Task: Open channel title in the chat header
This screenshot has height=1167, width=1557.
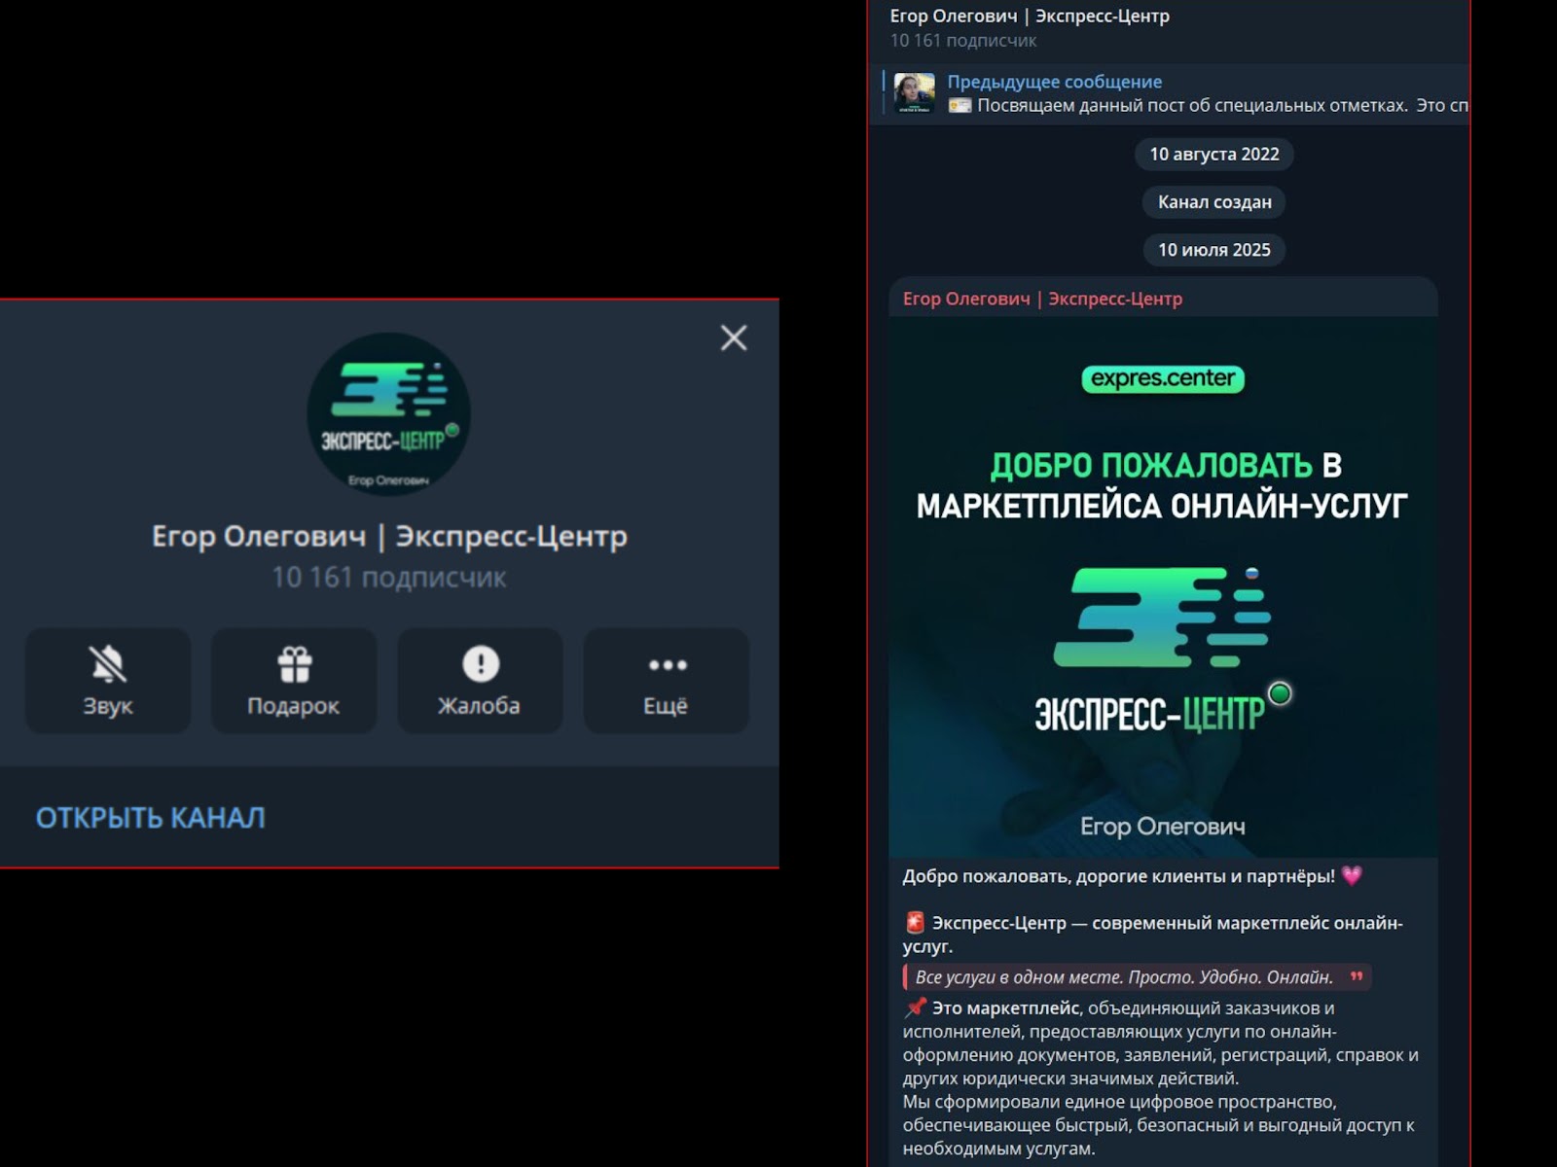Action: [x=1030, y=16]
